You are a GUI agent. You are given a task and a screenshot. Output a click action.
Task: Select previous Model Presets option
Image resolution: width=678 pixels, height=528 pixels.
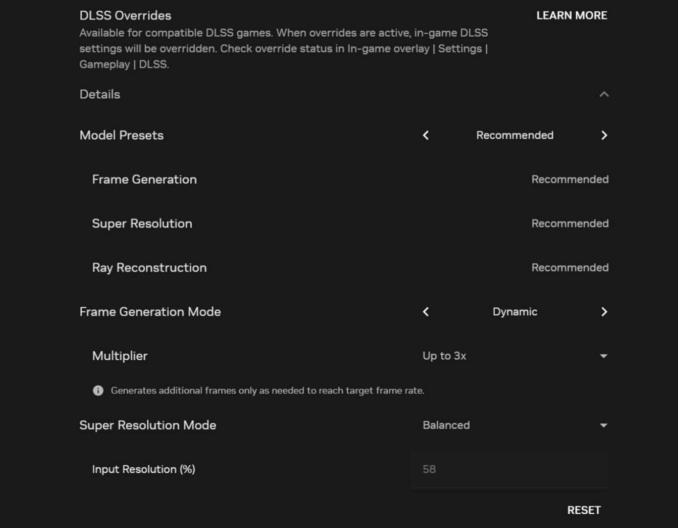[426, 135]
